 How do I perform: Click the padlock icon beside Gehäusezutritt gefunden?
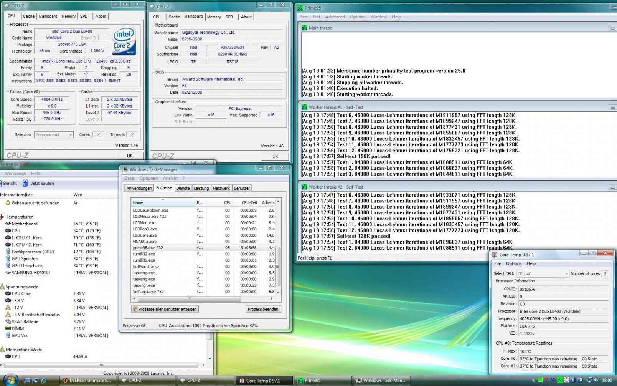[x=8, y=203]
